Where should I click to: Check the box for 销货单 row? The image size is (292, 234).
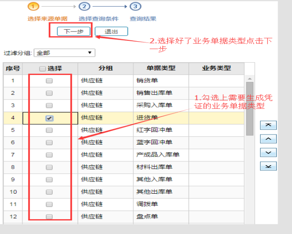pyautogui.click(x=49, y=81)
